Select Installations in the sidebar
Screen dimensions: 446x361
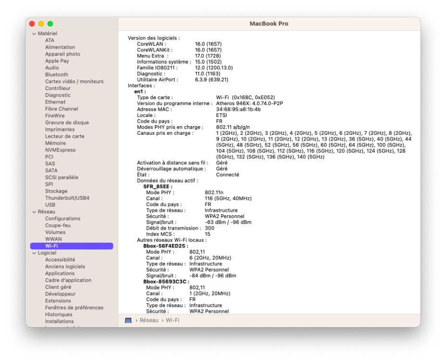click(60, 322)
